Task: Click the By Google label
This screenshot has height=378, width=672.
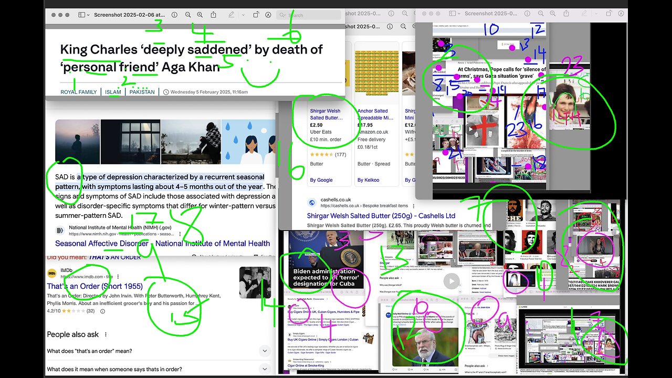Action: (321, 180)
